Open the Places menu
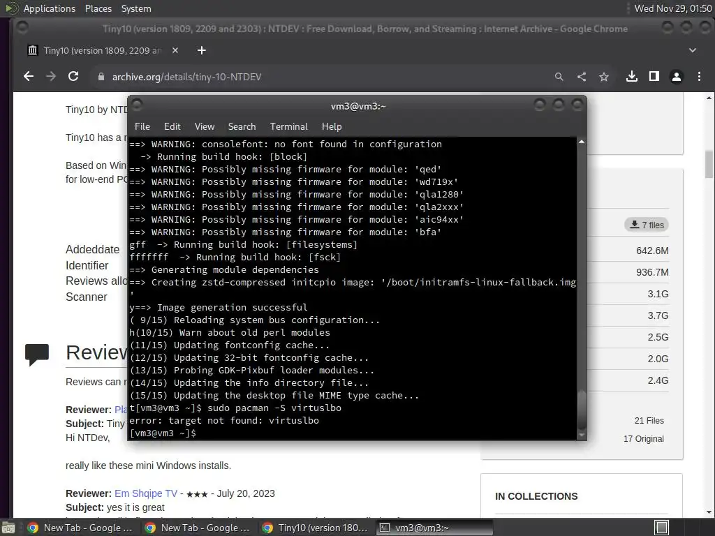The width and height of the screenshot is (715, 536). coord(98,8)
